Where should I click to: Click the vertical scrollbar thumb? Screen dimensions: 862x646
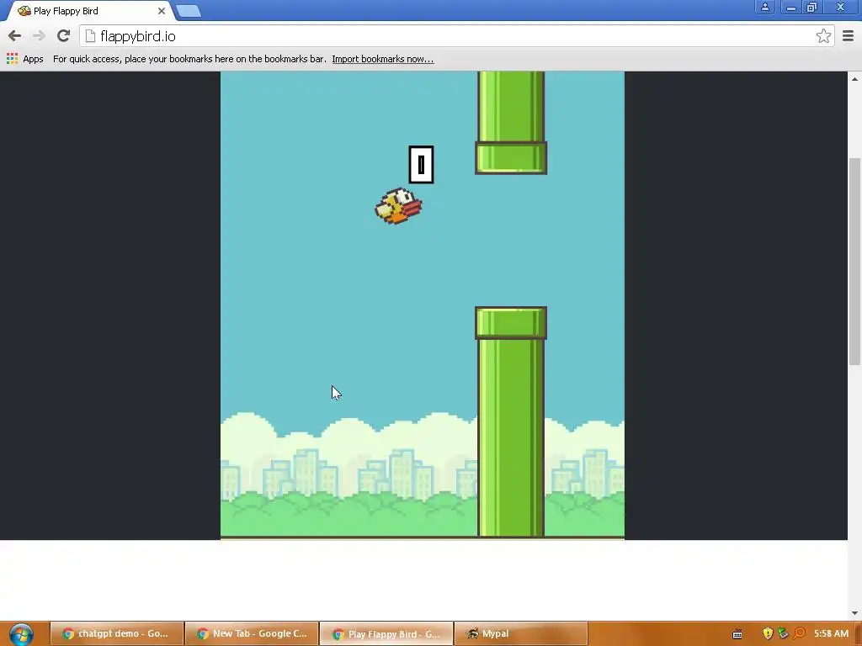[855, 261]
